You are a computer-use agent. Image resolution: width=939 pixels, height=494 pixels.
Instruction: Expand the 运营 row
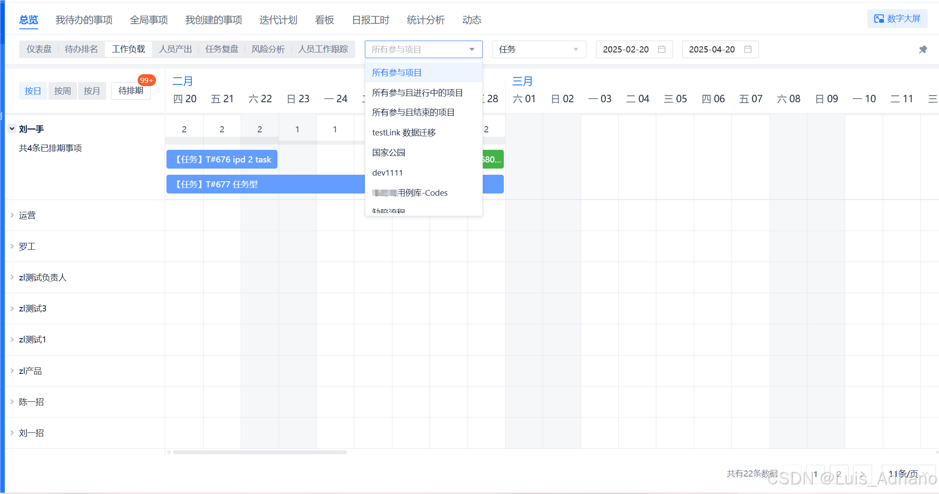[12, 215]
